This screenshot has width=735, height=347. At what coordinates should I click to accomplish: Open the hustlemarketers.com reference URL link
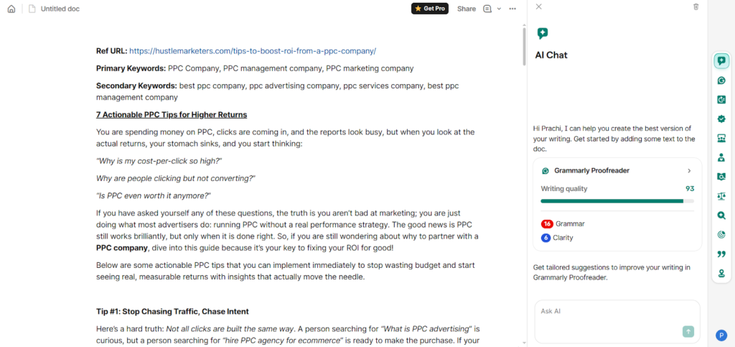pos(253,51)
